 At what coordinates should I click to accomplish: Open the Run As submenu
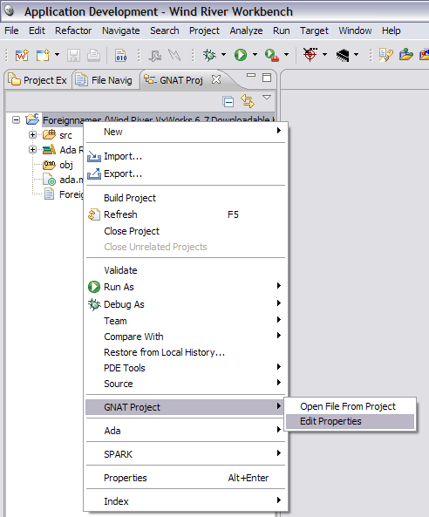(x=186, y=287)
